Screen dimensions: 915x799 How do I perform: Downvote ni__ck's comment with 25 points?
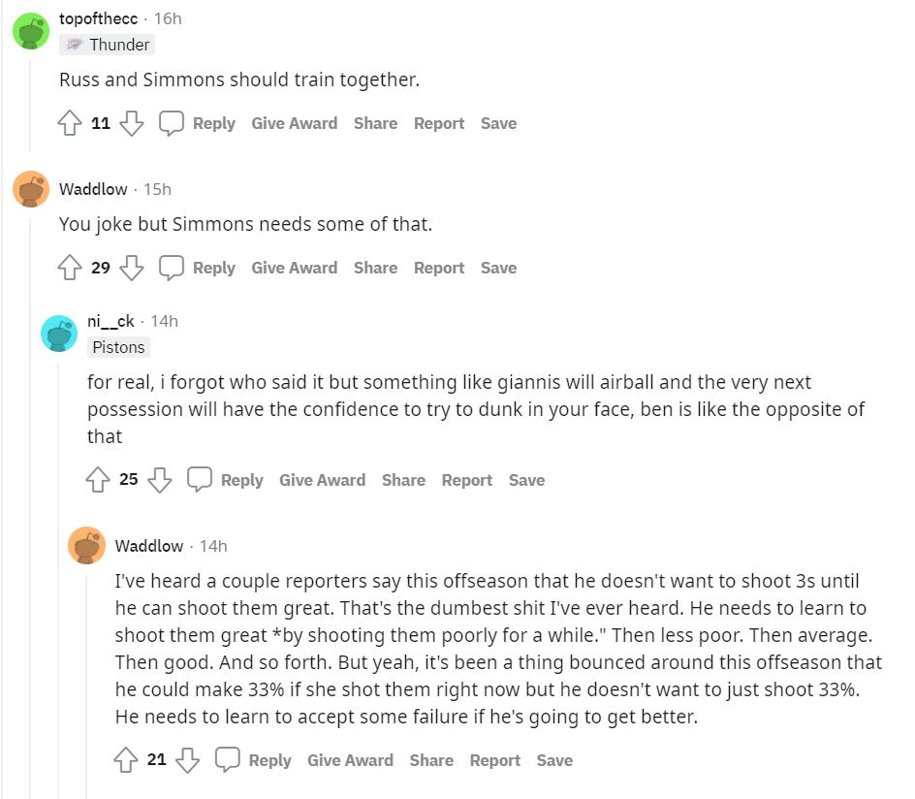click(x=160, y=480)
